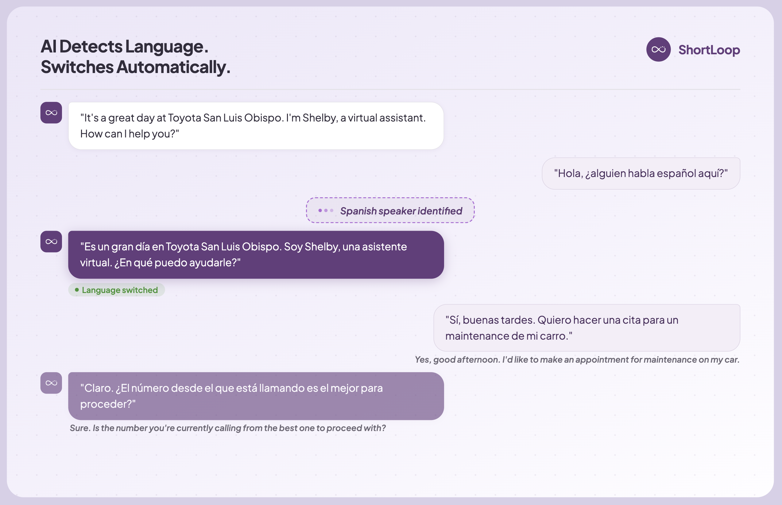Screen dimensions: 782x505
Task: Select the 'It's a great day at Toyota' bubble
Action: coord(256,126)
